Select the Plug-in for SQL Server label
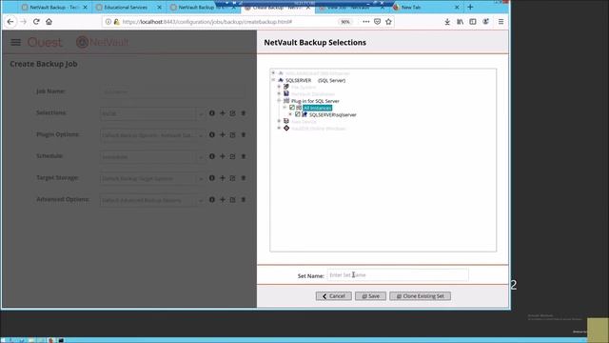Viewport: 609px width, 343px height. [315, 101]
